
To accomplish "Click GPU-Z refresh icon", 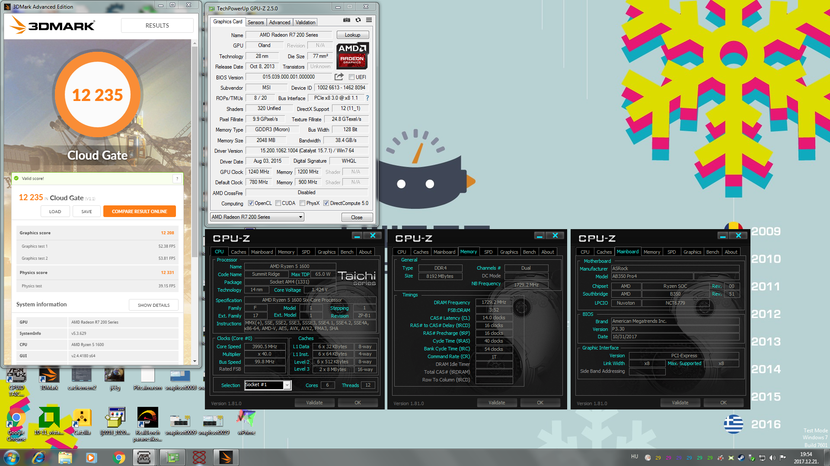I will 358,20.
